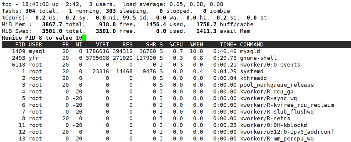Click the kworker/R-slub_flushwq command
The image size is (351, 142).
277,112
